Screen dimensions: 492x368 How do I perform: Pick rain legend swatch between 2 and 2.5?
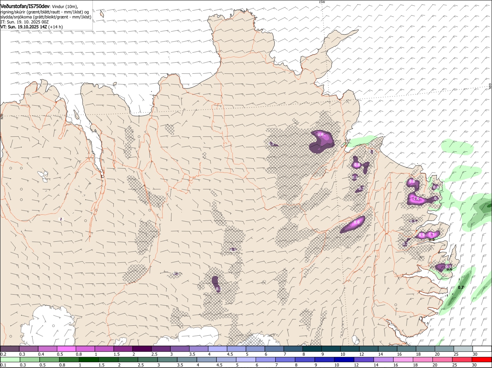tap(128, 360)
